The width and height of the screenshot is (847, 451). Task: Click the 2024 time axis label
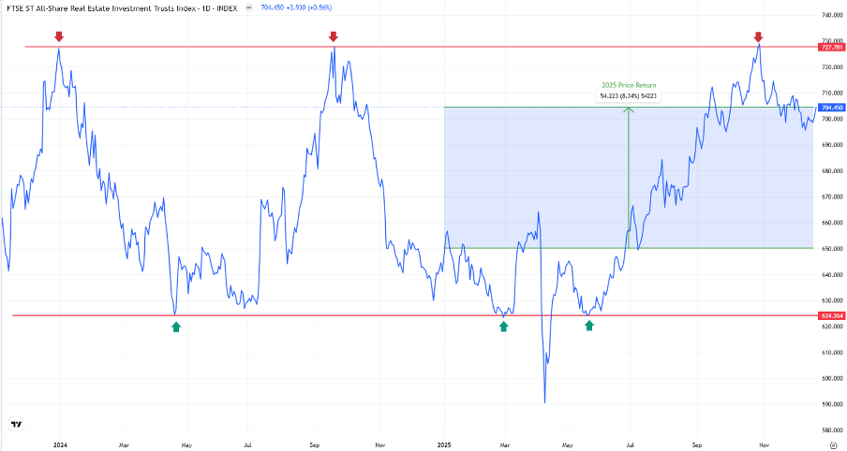click(60, 445)
